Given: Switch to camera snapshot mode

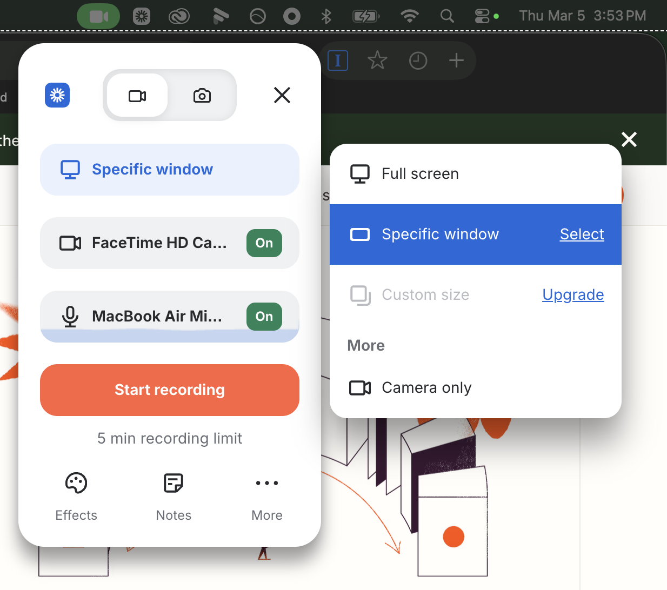Looking at the screenshot, I should pos(202,95).
